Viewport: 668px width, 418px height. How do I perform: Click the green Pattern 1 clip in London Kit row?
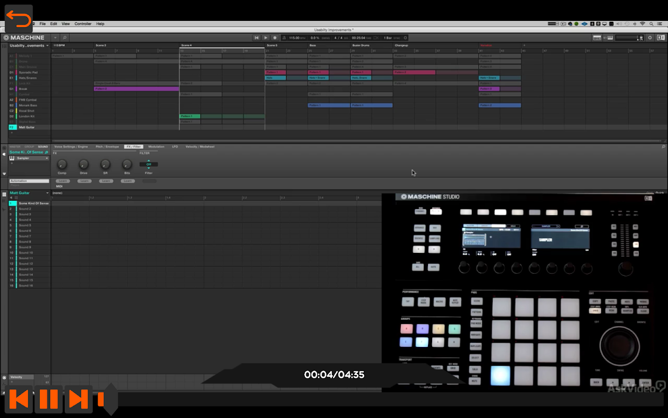190,116
